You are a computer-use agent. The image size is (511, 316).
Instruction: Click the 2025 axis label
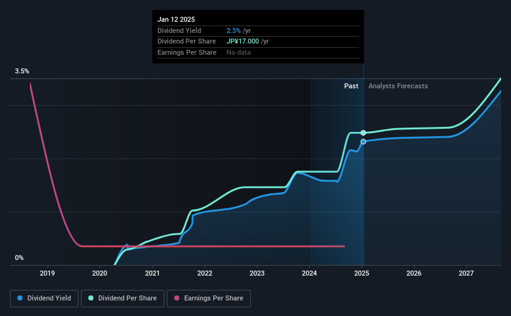[362, 273]
